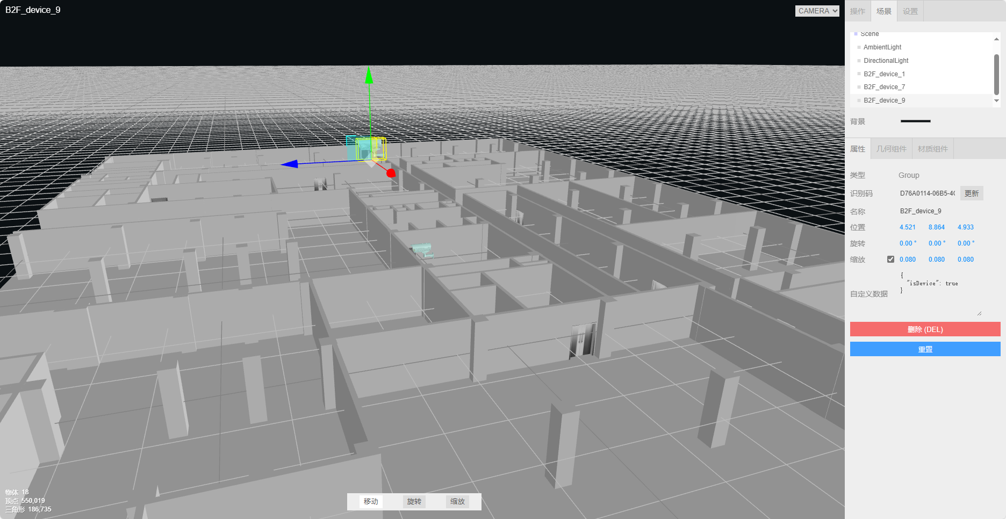Click the 顶点 550,019 stat
Screen dimensions: 1006x519
click(x=25, y=501)
